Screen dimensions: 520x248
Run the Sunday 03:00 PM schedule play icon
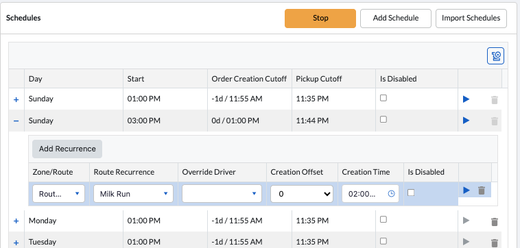[466, 121]
